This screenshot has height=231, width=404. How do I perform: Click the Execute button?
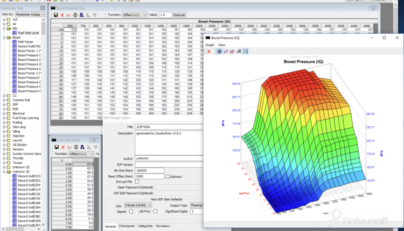point(179,15)
